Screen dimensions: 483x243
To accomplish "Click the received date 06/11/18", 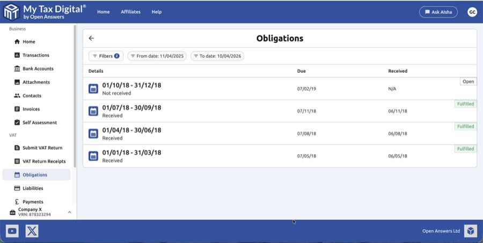I will click(398, 111).
